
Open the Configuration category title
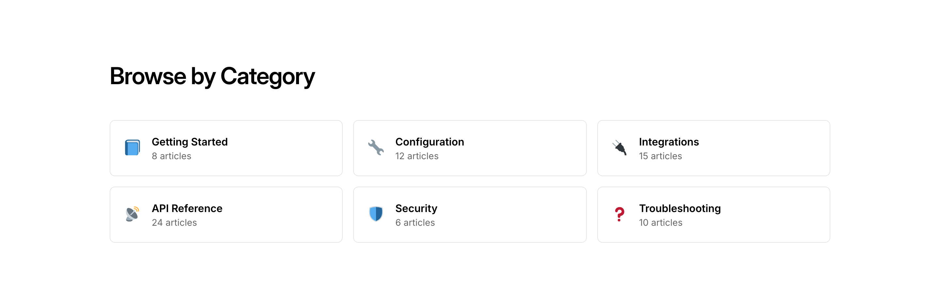point(430,142)
